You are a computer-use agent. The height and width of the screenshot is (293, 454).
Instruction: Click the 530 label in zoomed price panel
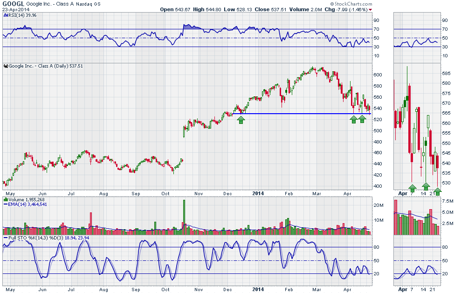coord(446,183)
